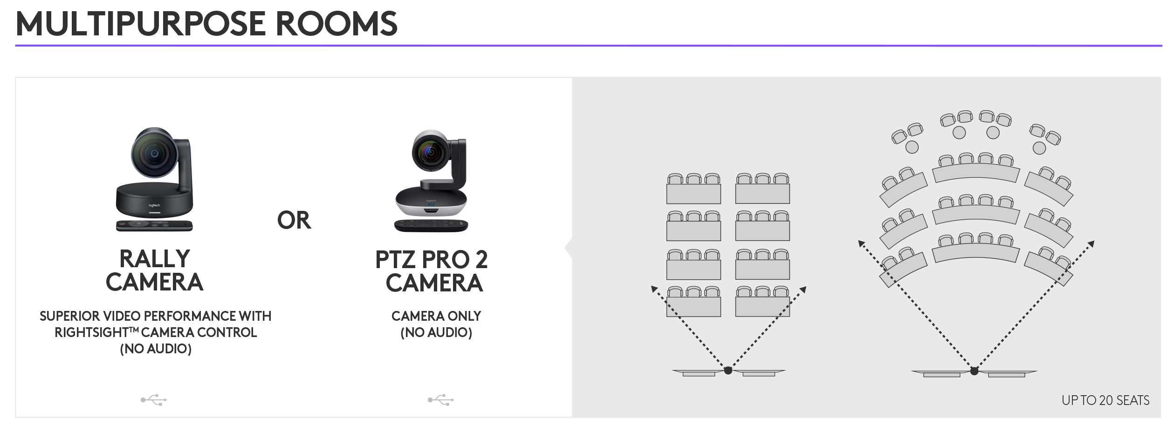Screen dimensions: 1174x425
Task: Click the USB icon under Rally Camera
Action: [154, 399]
